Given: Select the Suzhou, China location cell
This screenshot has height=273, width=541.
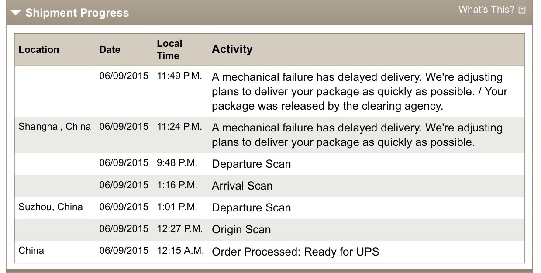Looking at the screenshot, I should pyautogui.click(x=51, y=207).
